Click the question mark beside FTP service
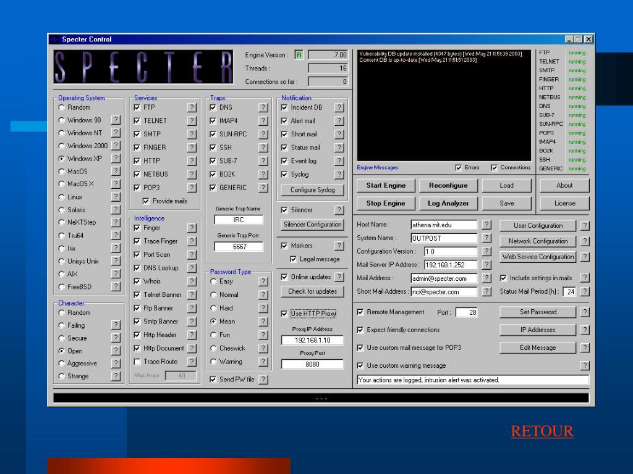633x474 pixels. click(192, 107)
